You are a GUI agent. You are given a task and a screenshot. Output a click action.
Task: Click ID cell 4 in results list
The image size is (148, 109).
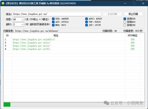[5, 49]
